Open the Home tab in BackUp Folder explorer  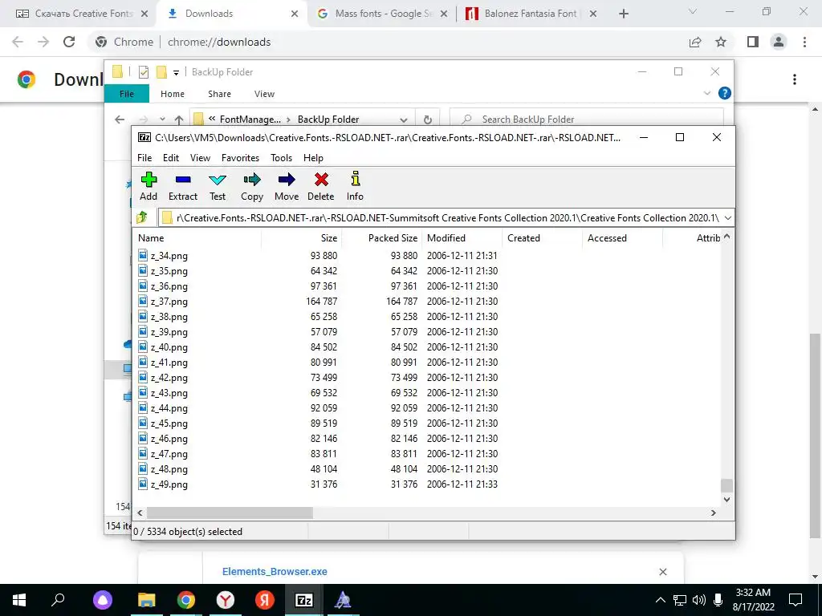tap(173, 94)
